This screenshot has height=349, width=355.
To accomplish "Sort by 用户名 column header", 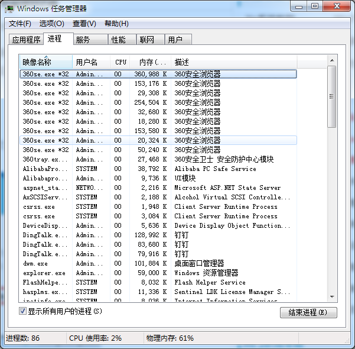I will click(91, 62).
